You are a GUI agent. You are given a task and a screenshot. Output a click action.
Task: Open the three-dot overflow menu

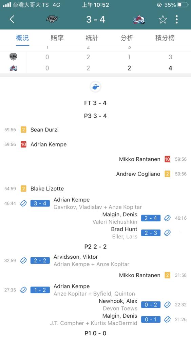pos(177,19)
